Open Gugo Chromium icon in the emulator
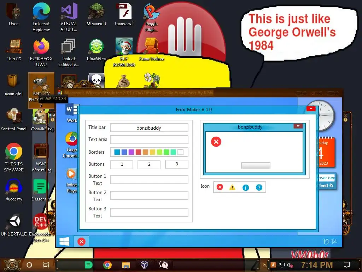The height and width of the screenshot is (272, 362). pos(71,145)
